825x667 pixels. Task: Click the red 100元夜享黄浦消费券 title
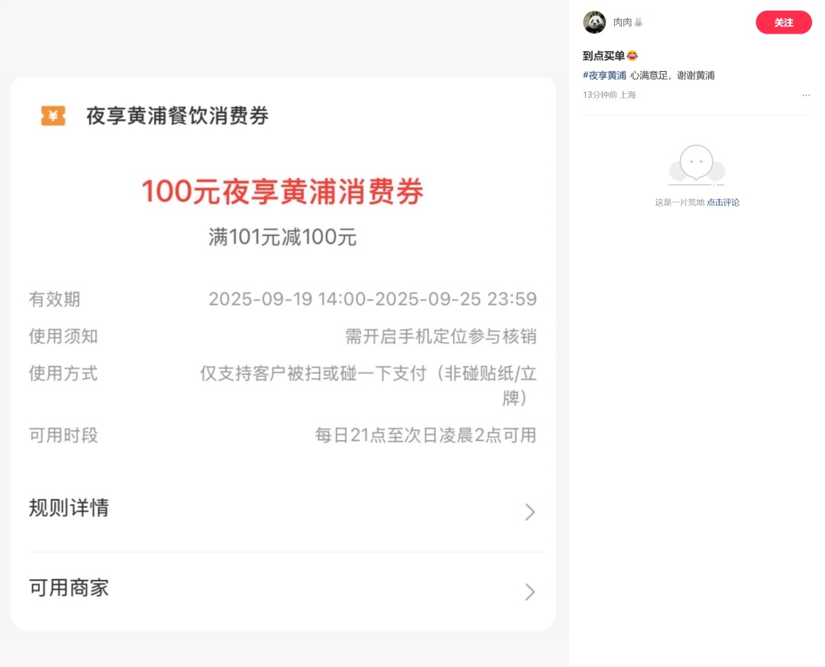tap(283, 191)
